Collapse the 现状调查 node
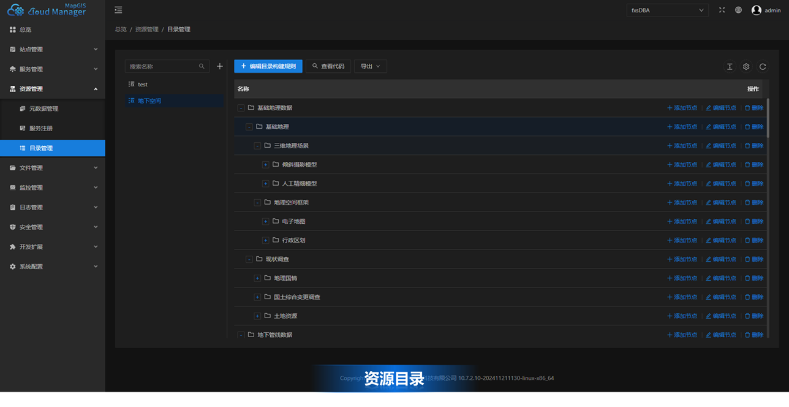 tap(249, 259)
